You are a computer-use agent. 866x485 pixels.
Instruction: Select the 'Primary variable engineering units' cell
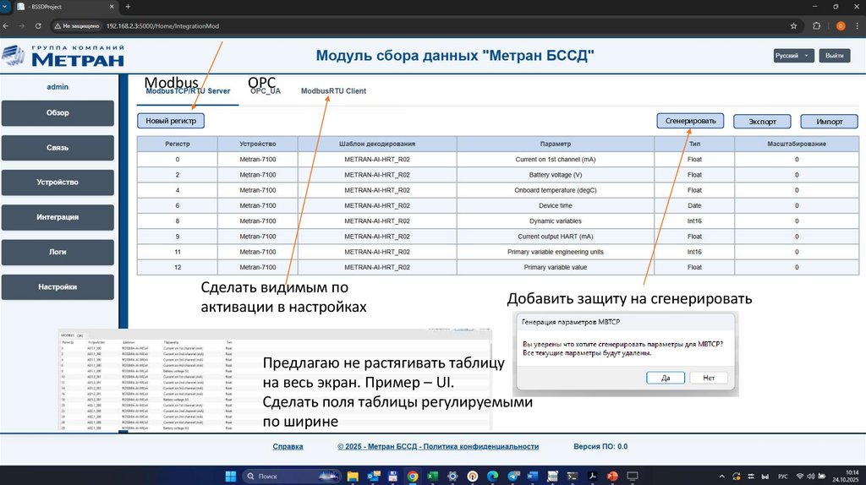point(555,252)
